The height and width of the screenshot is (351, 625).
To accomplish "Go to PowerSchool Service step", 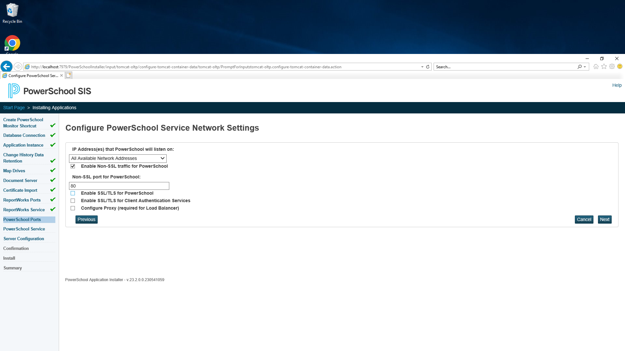I will click(24, 229).
